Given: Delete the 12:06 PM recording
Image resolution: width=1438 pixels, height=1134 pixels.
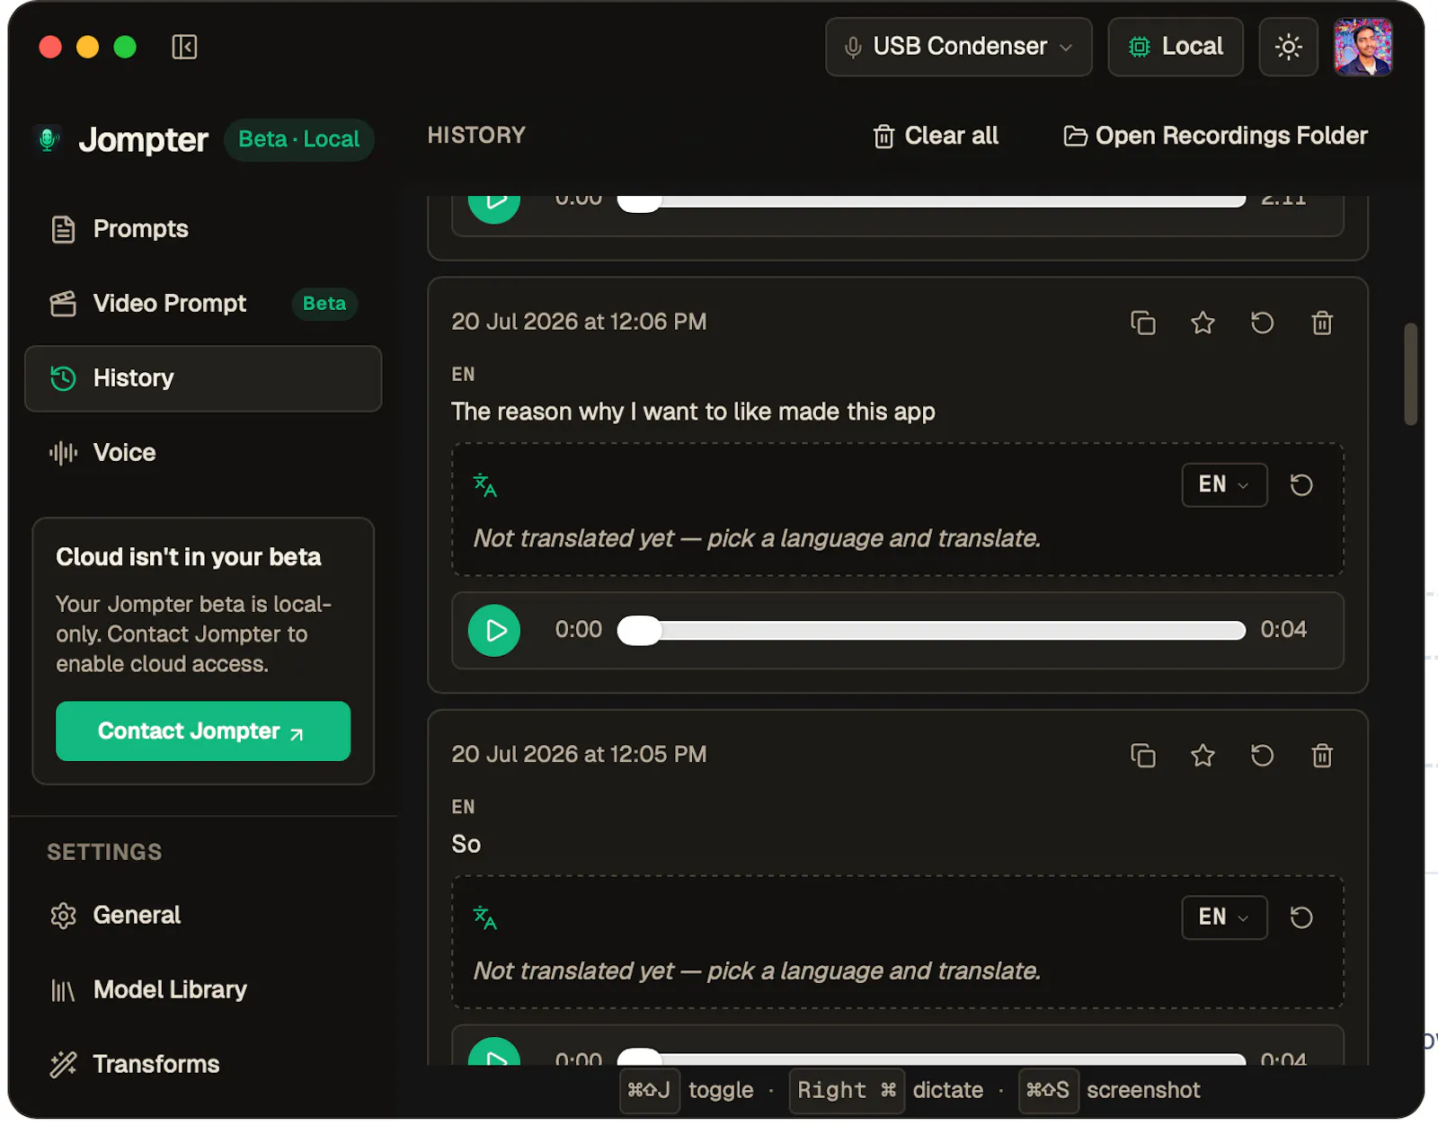Looking at the screenshot, I should coord(1321,323).
